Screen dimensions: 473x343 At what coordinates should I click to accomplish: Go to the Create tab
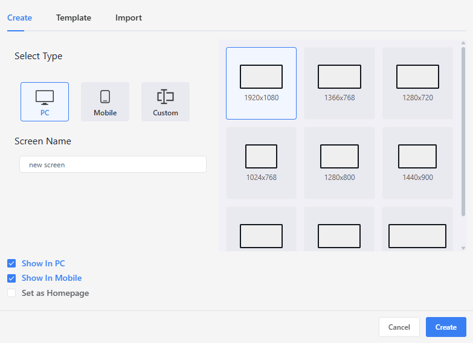(19, 18)
